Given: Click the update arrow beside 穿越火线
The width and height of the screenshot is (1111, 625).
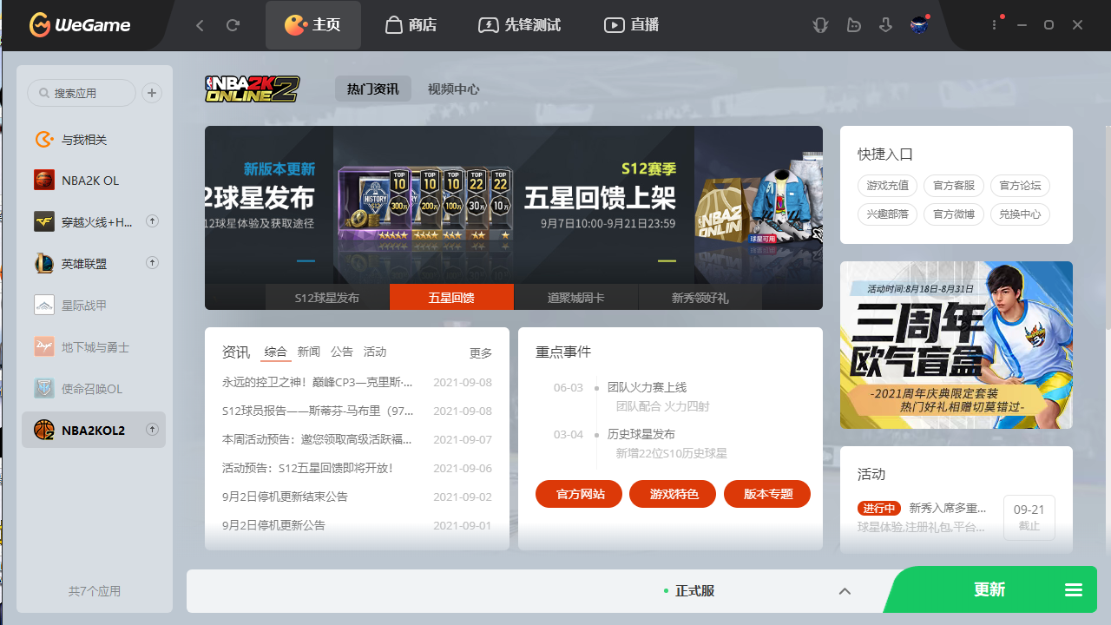Looking at the screenshot, I should point(152,221).
